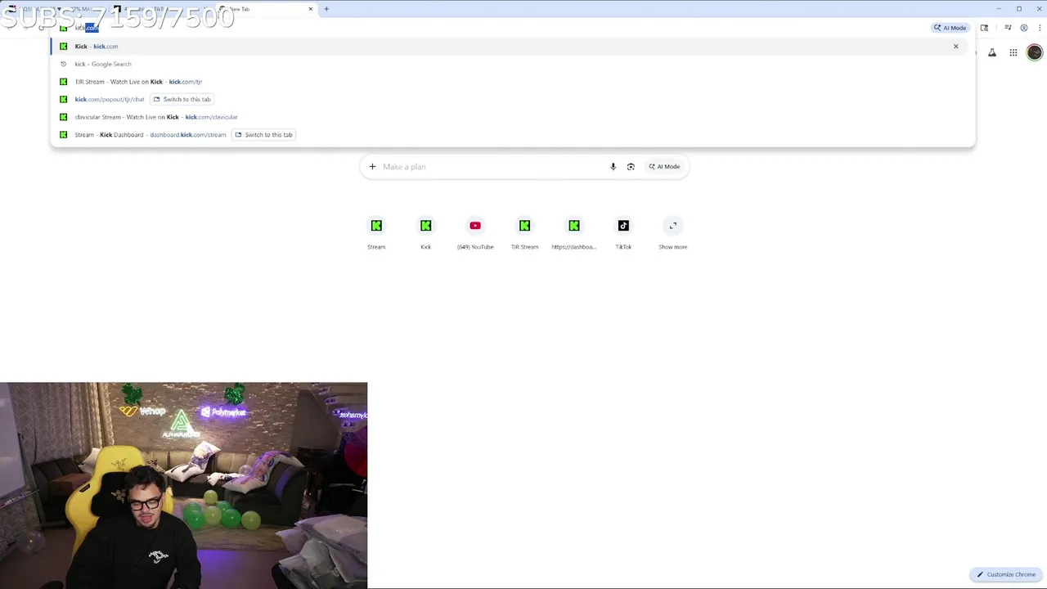Open the Google apps grid

[1013, 53]
